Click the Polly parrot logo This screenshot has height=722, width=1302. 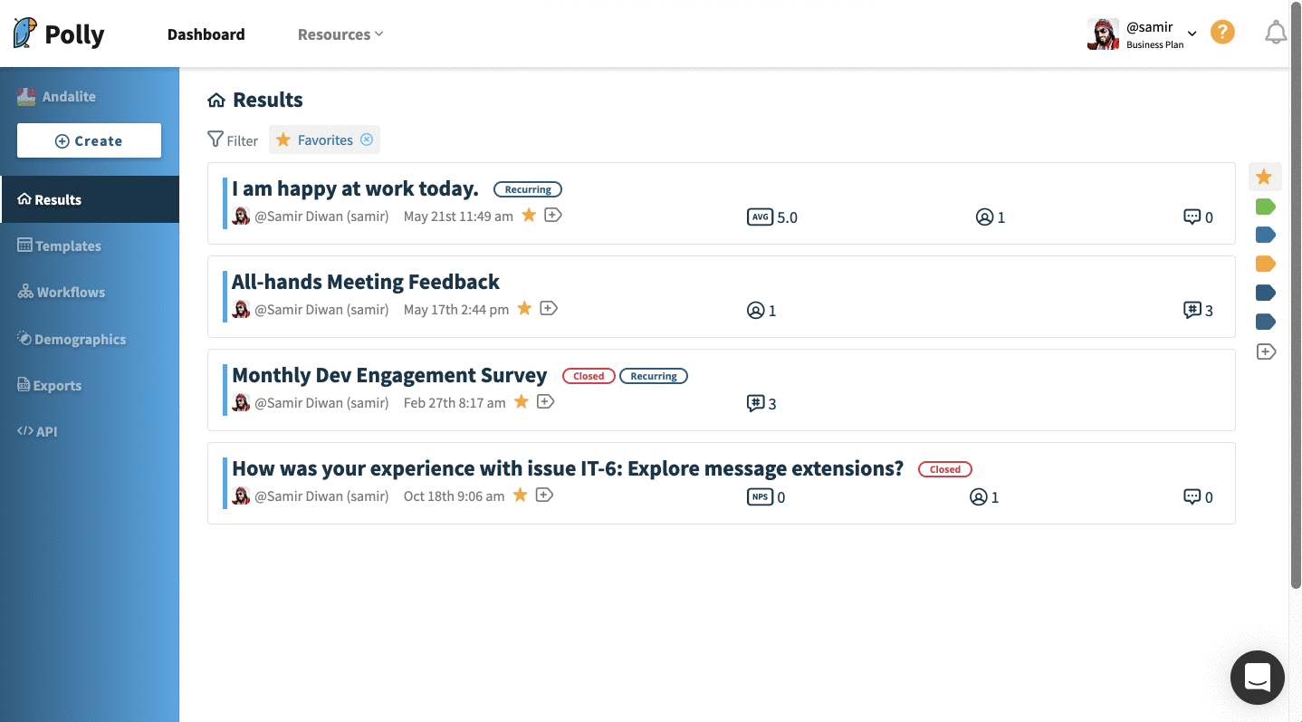pos(25,34)
